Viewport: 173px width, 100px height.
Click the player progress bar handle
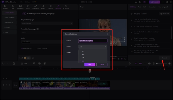click(116, 56)
